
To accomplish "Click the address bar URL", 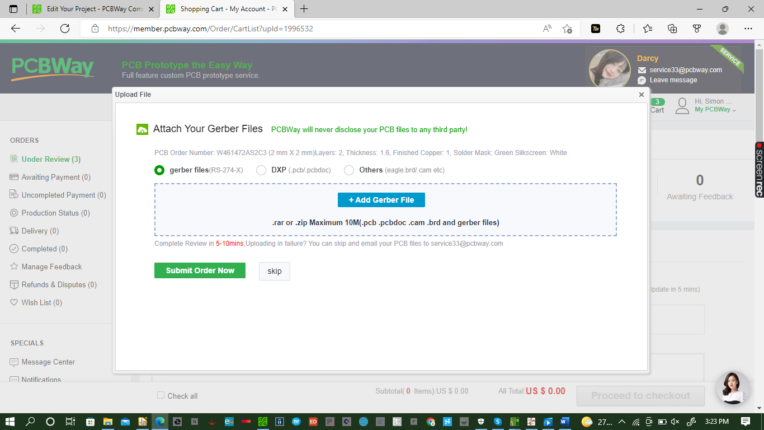I will click(210, 29).
